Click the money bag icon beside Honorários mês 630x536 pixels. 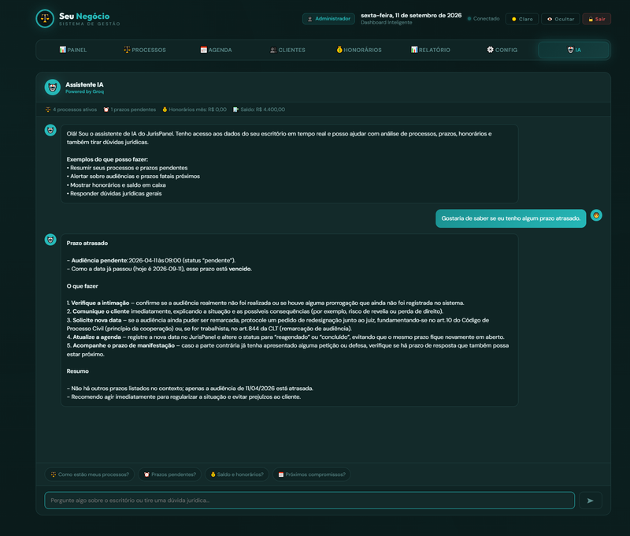(165, 110)
